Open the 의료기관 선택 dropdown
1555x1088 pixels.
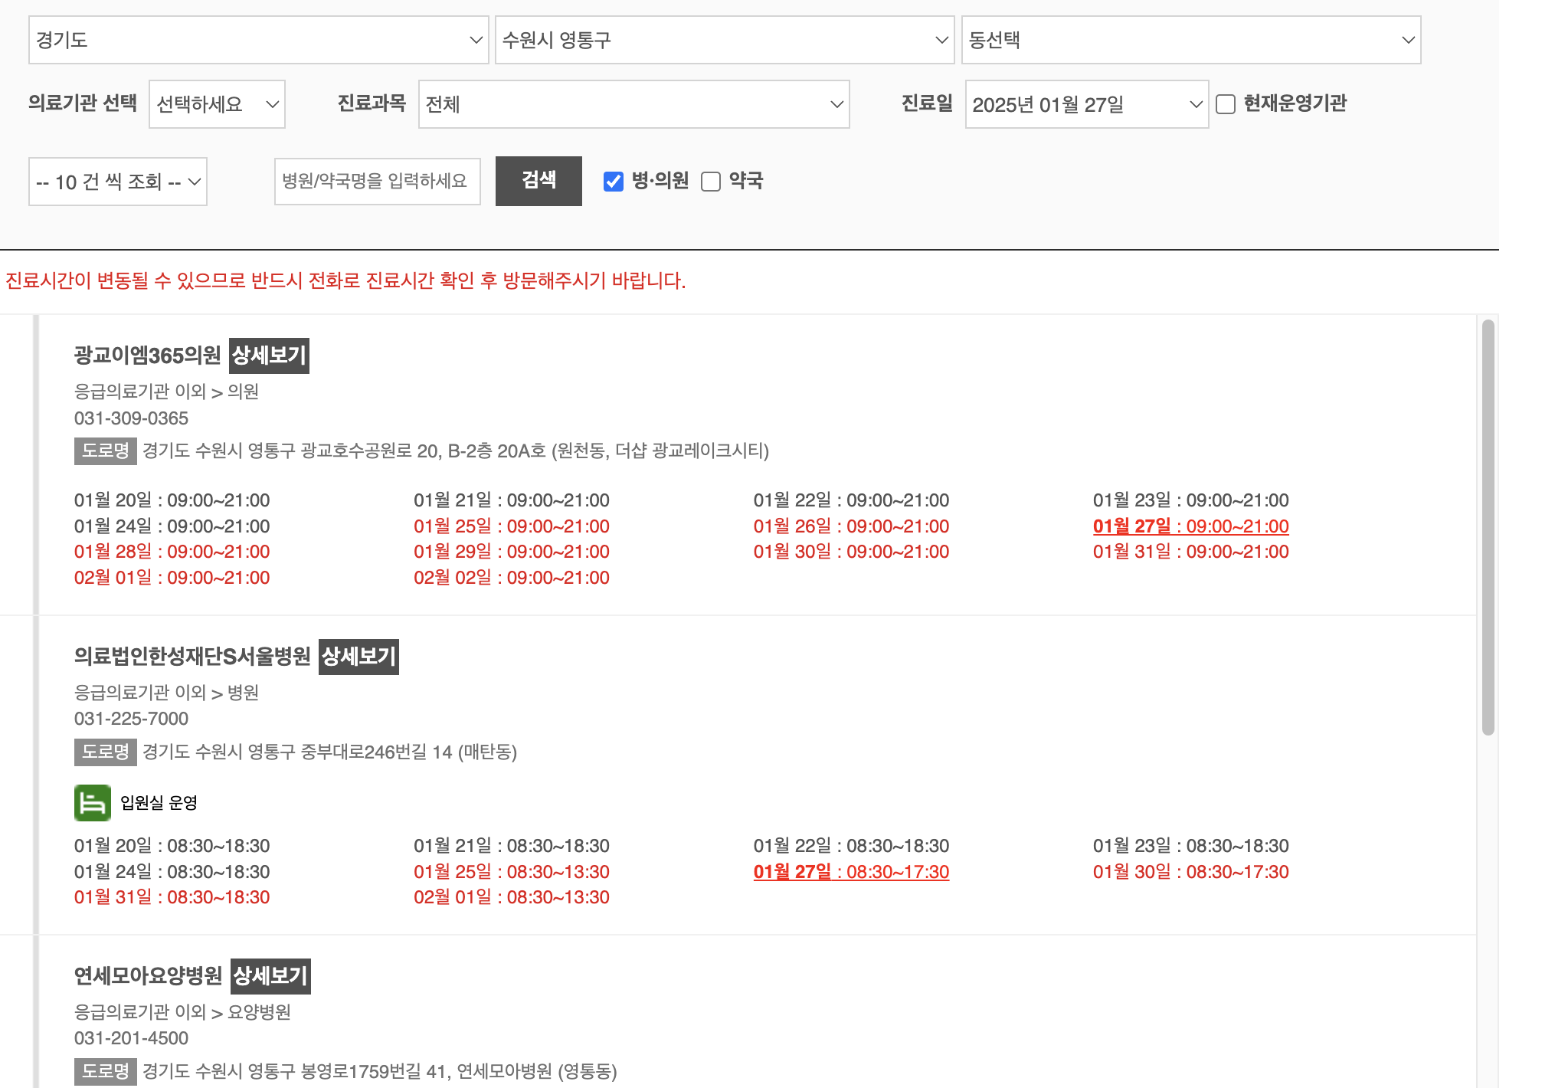217,104
